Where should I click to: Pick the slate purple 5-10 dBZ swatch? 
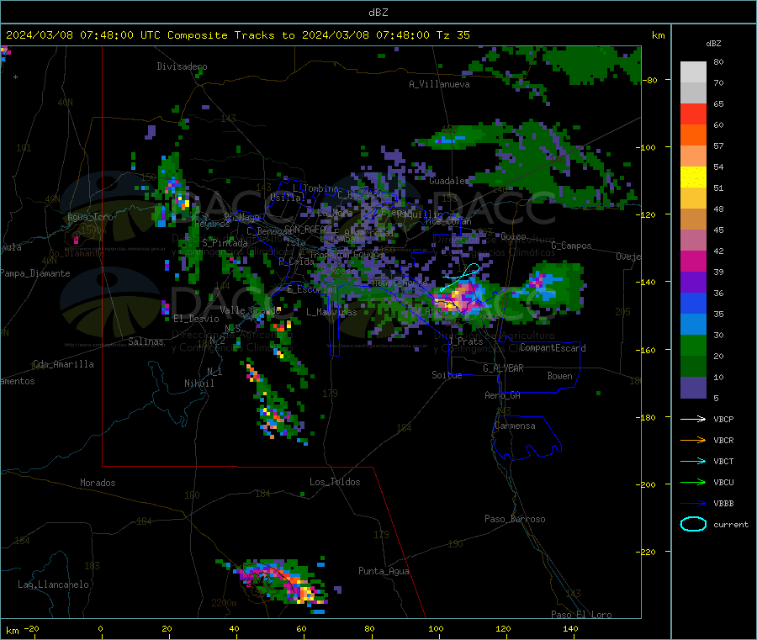[x=693, y=388]
